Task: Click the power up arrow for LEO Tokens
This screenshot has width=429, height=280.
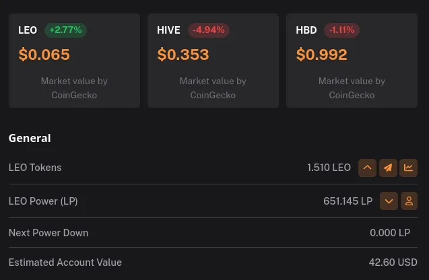Action: (367, 168)
